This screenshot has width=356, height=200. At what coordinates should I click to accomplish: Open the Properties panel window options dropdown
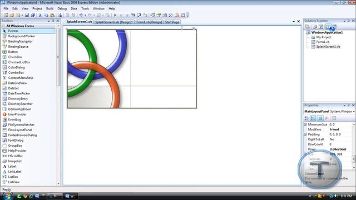344,105
